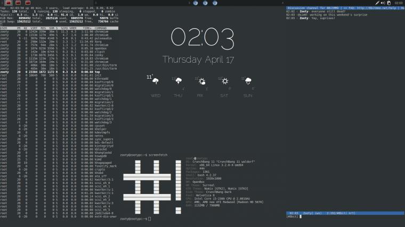Click the SUN rain cloud weather icon
The image size is (405, 227).
pos(248,81)
